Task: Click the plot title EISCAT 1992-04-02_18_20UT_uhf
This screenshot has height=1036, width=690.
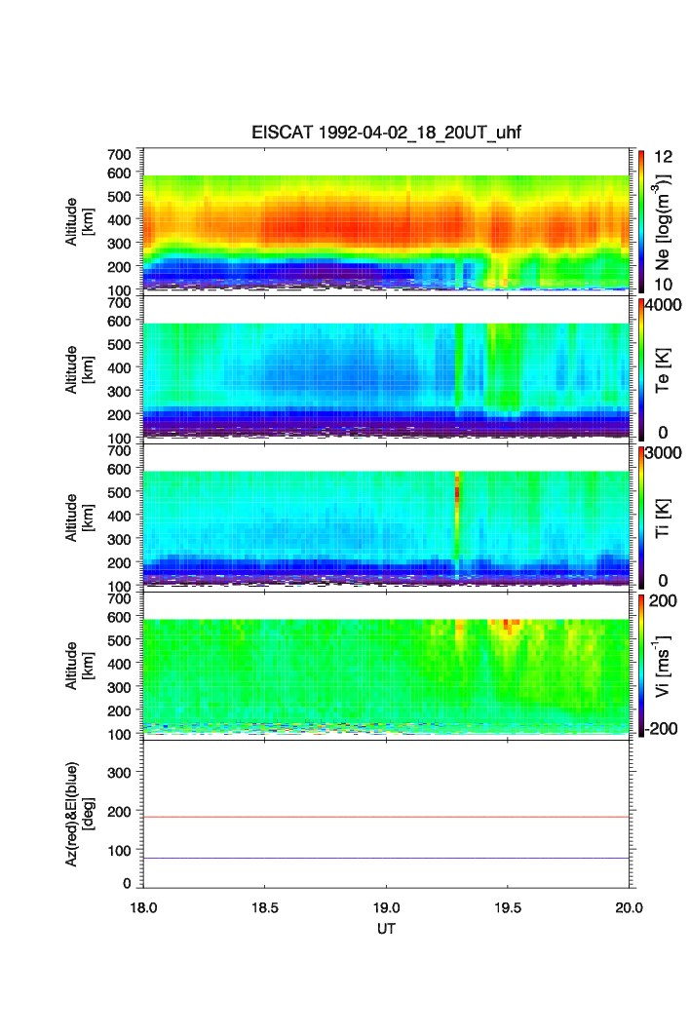Action: click(x=386, y=133)
